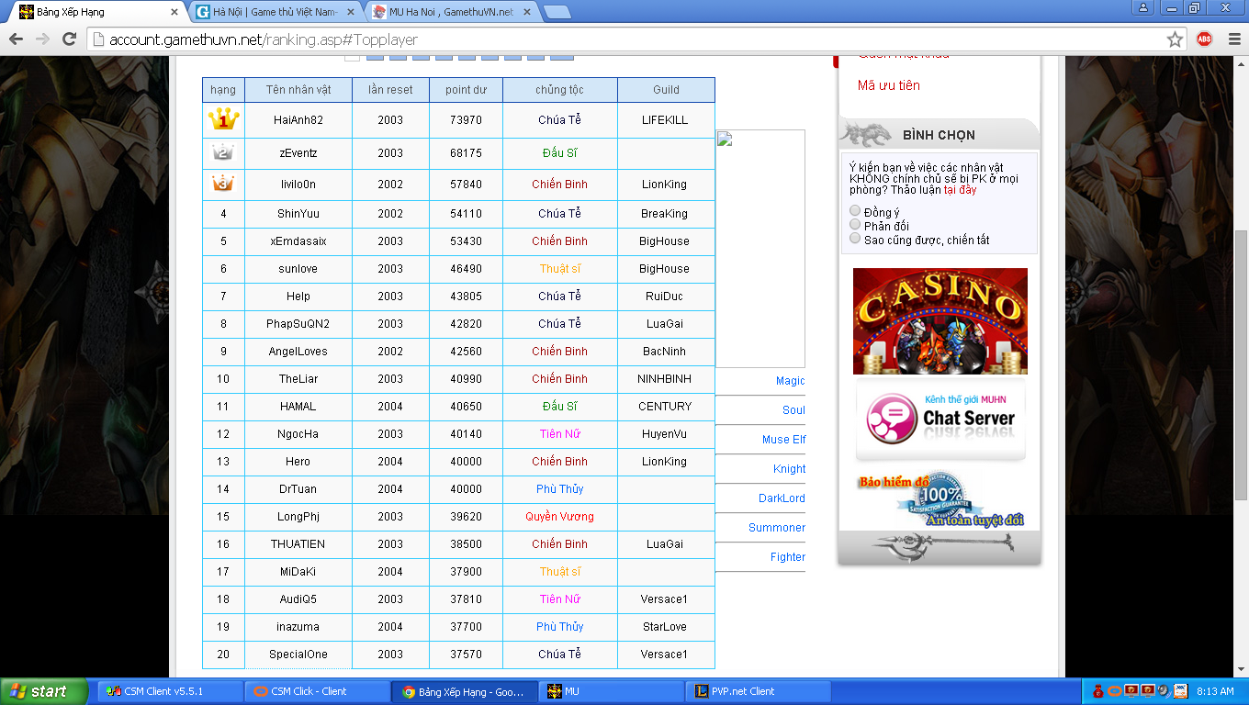Click the 'Guild' column header

666,90
